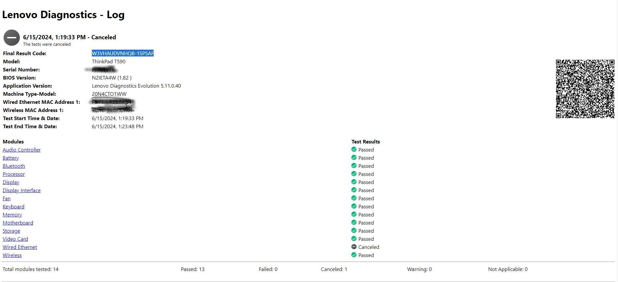Open the Video Card module link

click(15, 239)
